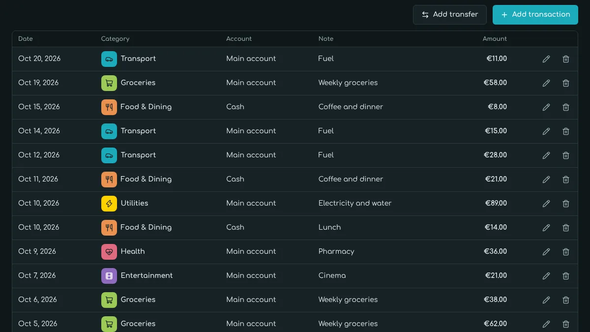The width and height of the screenshot is (590, 332).
Task: Delete the Lunch transaction
Action: tap(566, 228)
